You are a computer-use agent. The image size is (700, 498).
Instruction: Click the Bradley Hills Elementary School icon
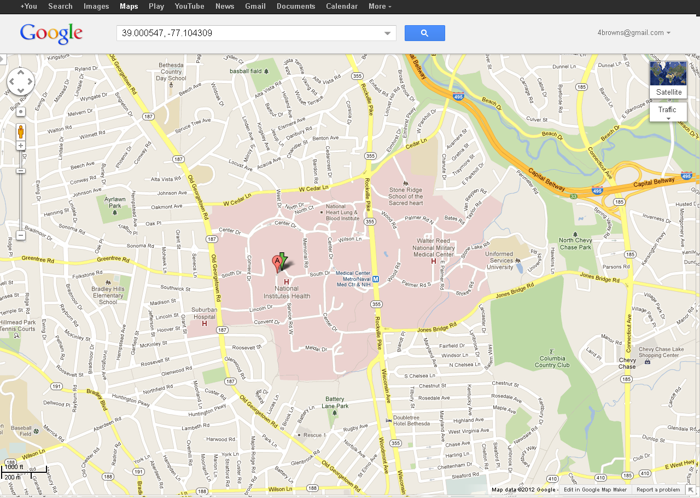(108, 282)
